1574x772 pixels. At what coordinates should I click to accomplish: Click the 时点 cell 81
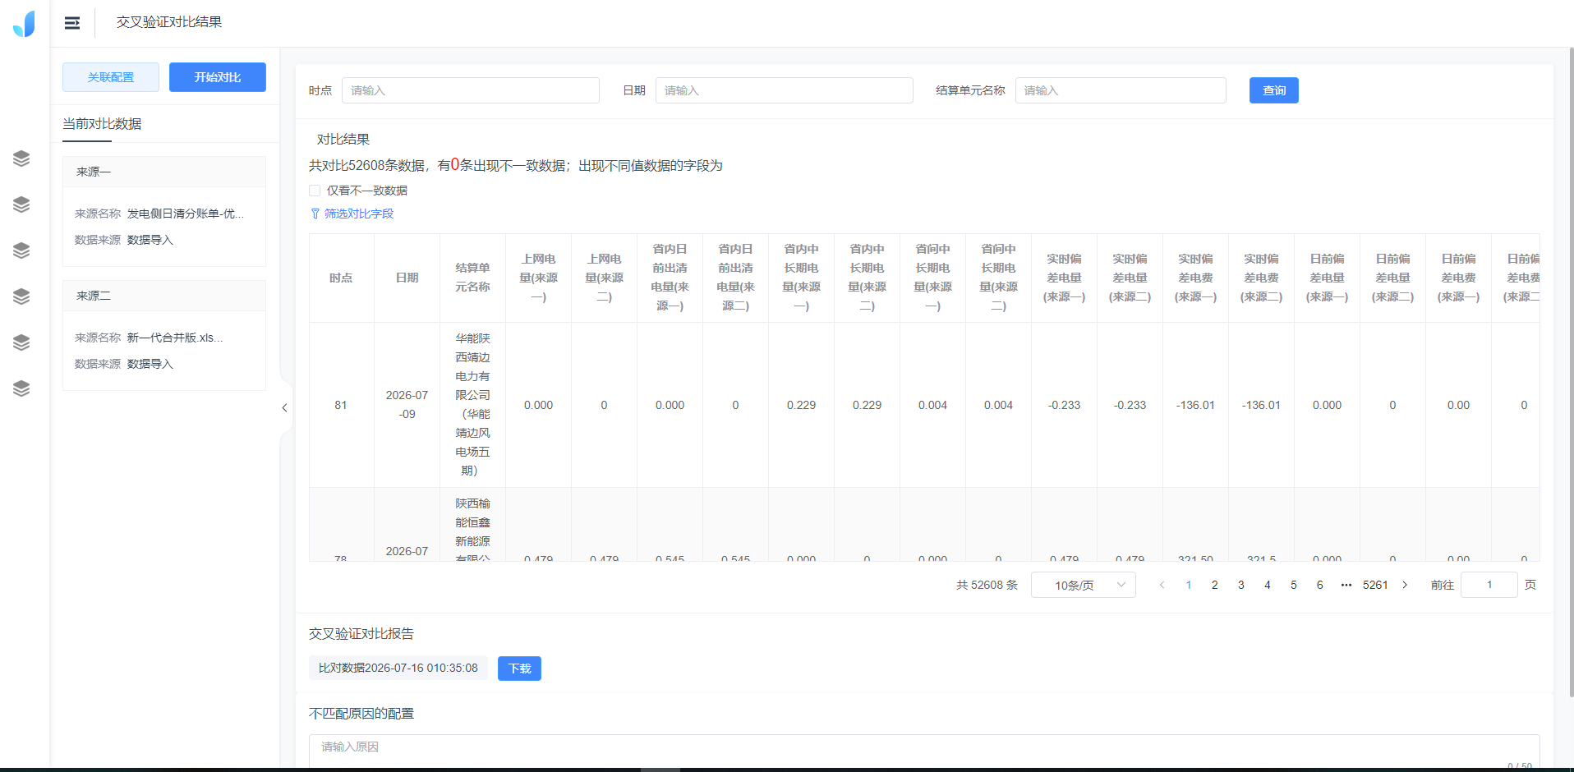tap(341, 405)
